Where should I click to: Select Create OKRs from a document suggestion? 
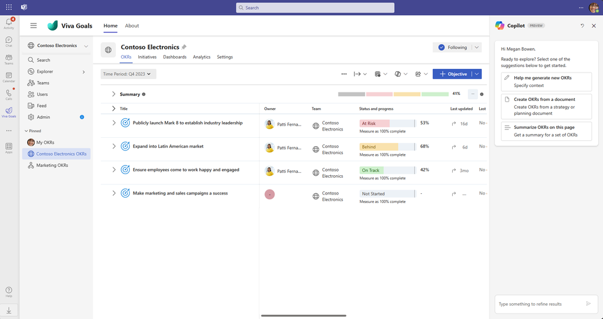546,106
